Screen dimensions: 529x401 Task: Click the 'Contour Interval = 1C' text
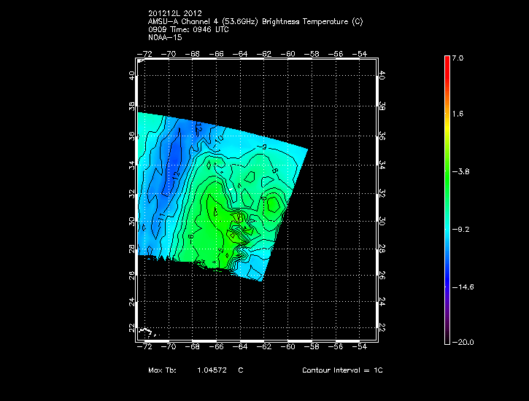[x=342, y=370]
